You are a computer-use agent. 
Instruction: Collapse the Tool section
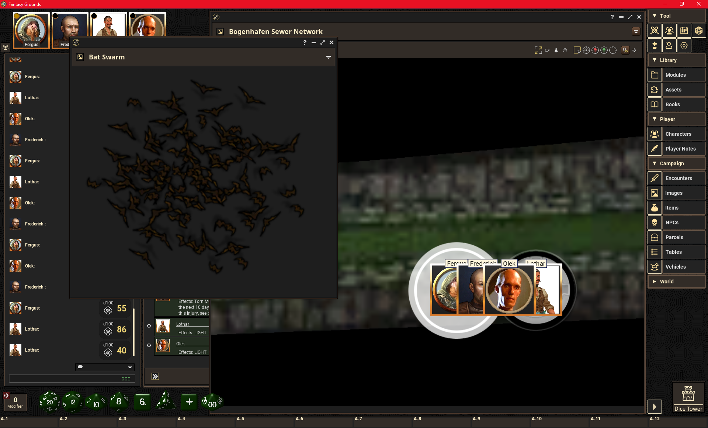(676, 16)
